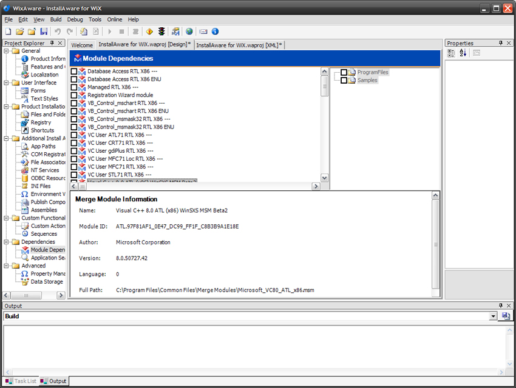This screenshot has height=388, width=516.
Task: Tick the Registration Wizard module checkbox
Action: tap(74, 95)
